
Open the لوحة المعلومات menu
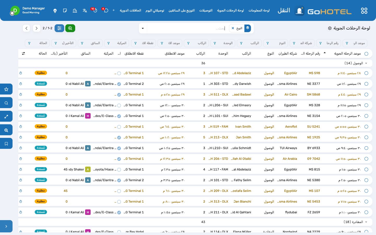[x=259, y=10]
